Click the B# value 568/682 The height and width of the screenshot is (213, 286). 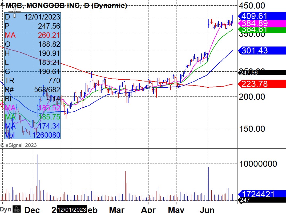coord(47,90)
